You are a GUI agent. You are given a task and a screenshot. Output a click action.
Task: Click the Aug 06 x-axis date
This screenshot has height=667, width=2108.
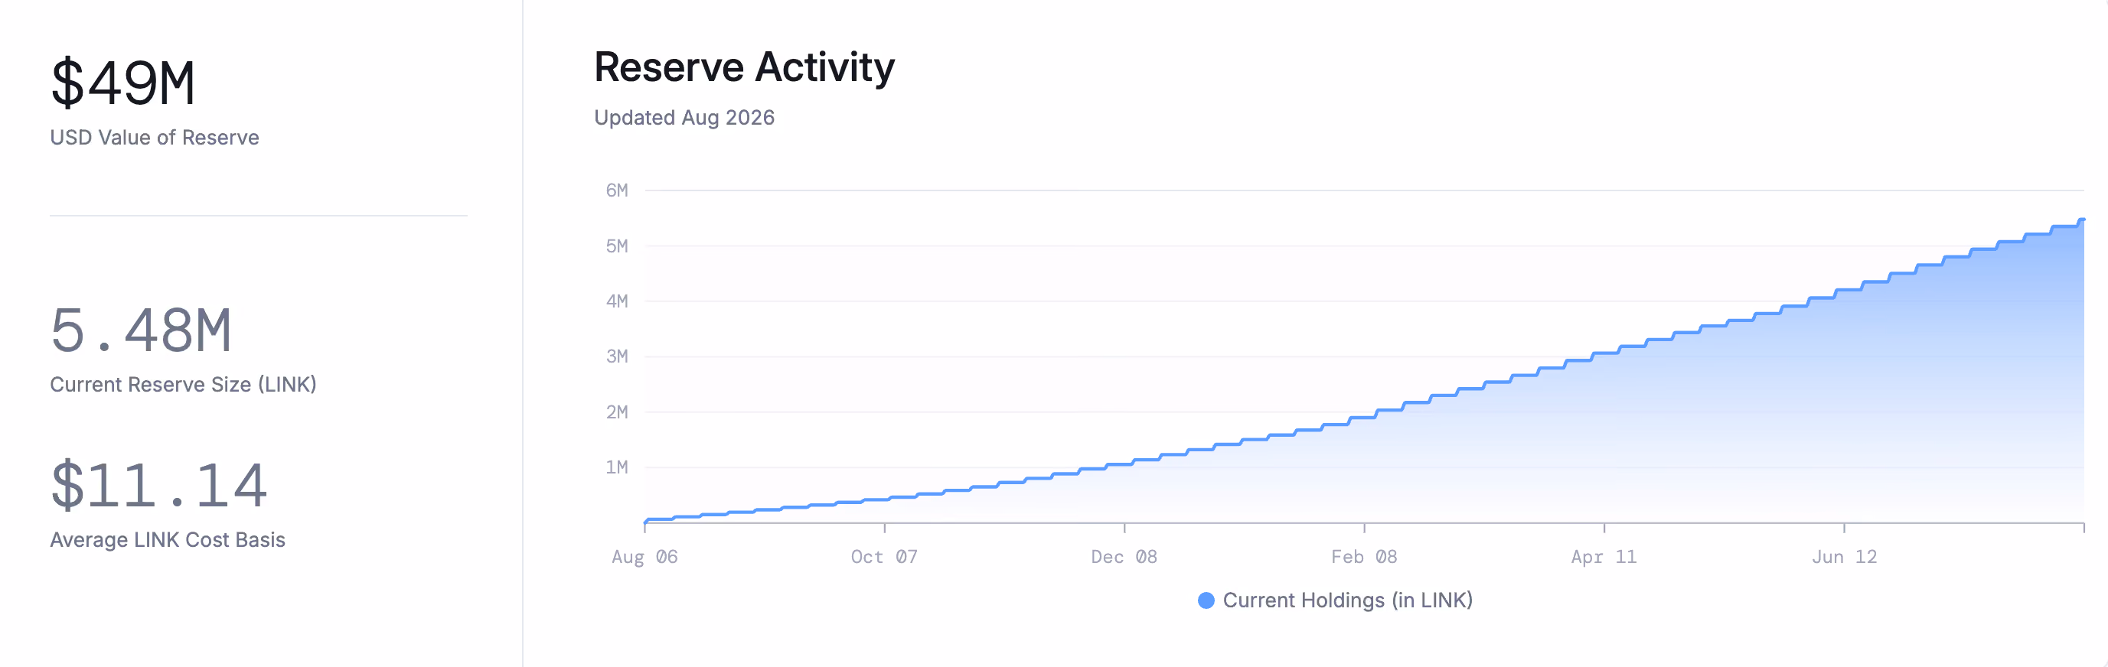tap(644, 557)
